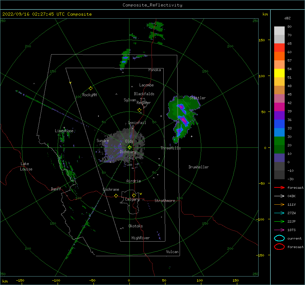Click the yellow radar-site diamond at map center
The height and width of the screenshot is (285, 305).
[129, 147]
